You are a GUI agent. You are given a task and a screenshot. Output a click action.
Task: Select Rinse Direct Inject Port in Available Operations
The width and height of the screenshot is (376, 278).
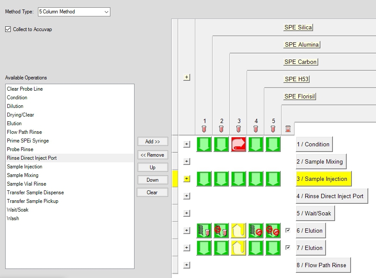point(32,158)
